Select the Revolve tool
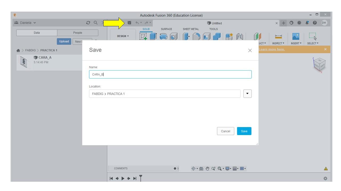 point(164,36)
